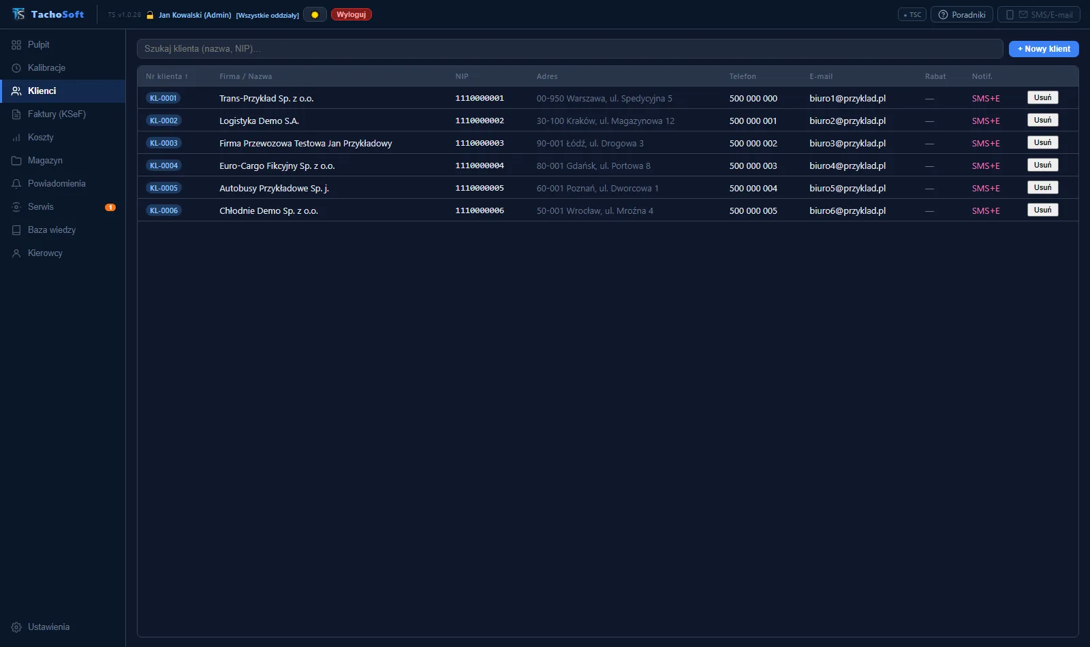Image resolution: width=1090 pixels, height=647 pixels.
Task: Delete Trans-Przykład with Usuń button
Action: [x=1042, y=97]
